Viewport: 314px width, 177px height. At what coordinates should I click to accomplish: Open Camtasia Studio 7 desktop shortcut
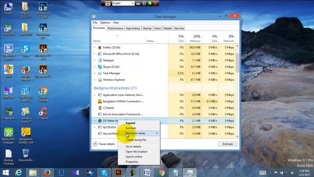click(x=26, y=115)
